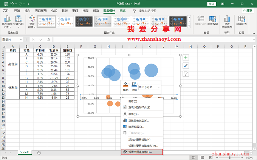
Task: Expand the formula bar chevron
Action: (254, 40)
